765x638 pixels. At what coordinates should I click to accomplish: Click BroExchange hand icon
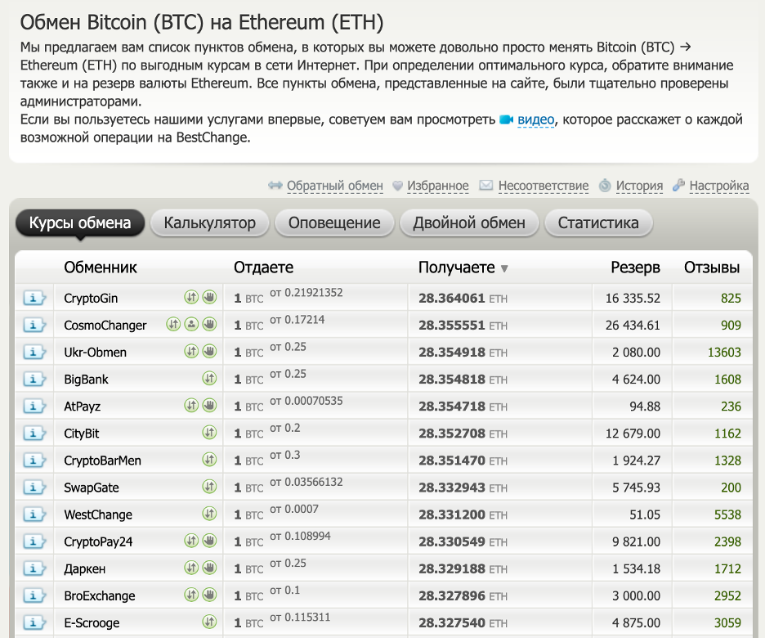(x=209, y=595)
